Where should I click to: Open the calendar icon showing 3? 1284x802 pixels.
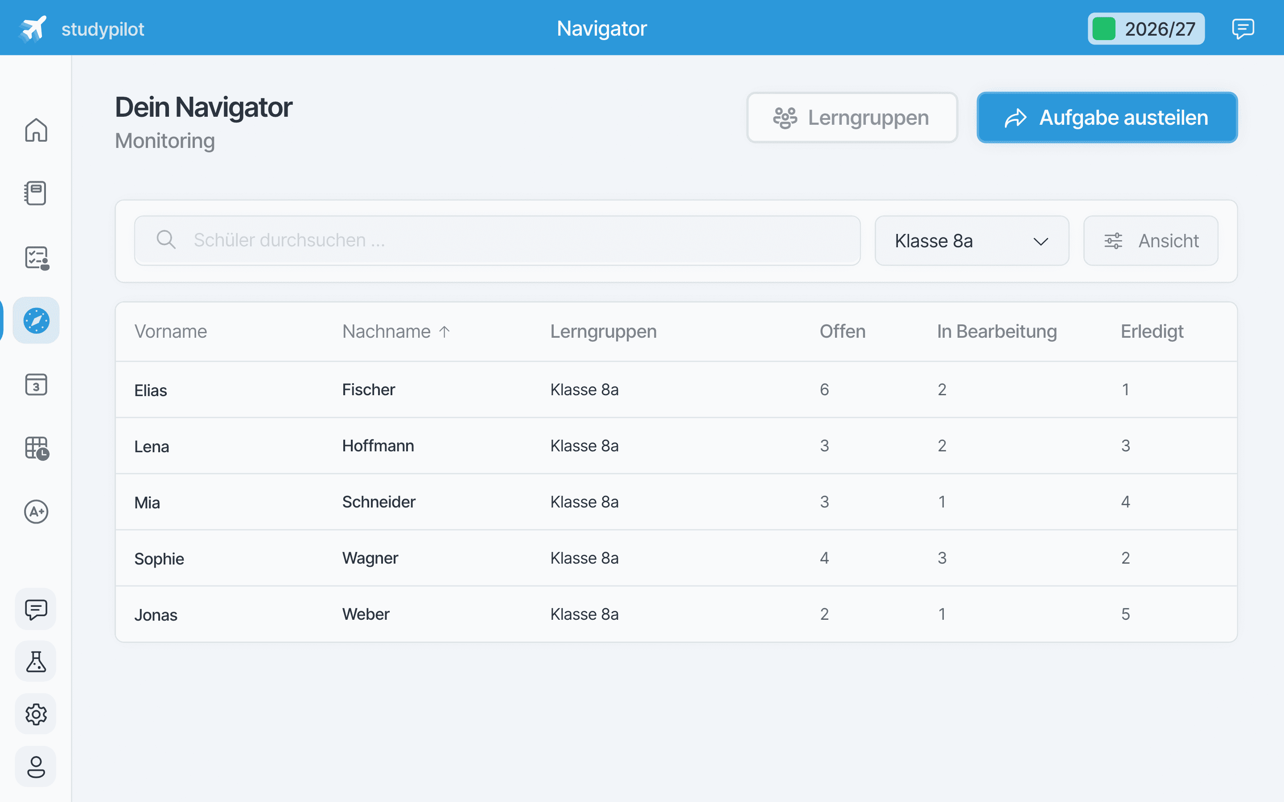[36, 384]
